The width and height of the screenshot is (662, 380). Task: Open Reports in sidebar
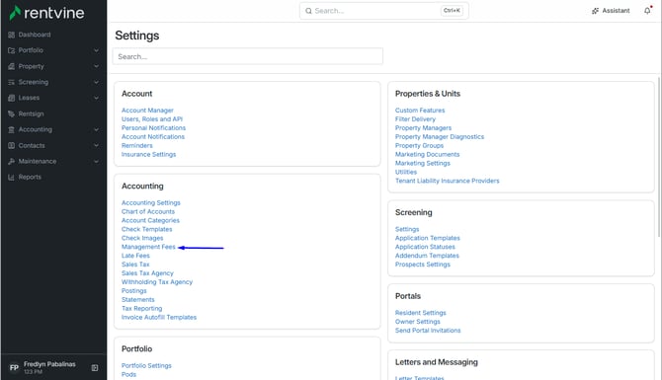pyautogui.click(x=30, y=177)
